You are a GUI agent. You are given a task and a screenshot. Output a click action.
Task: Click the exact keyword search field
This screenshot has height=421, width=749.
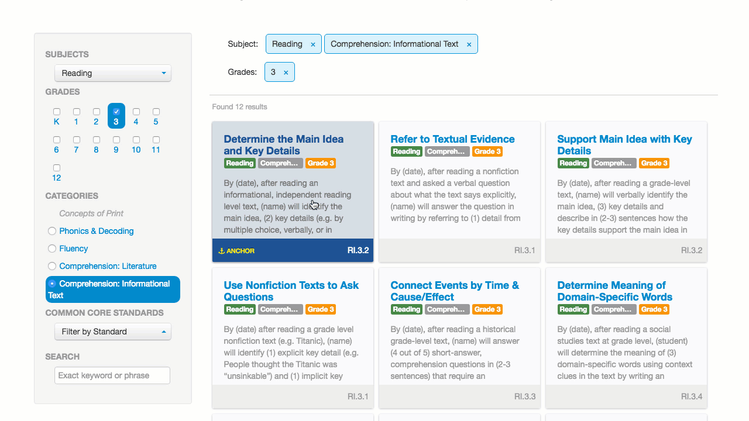point(112,375)
